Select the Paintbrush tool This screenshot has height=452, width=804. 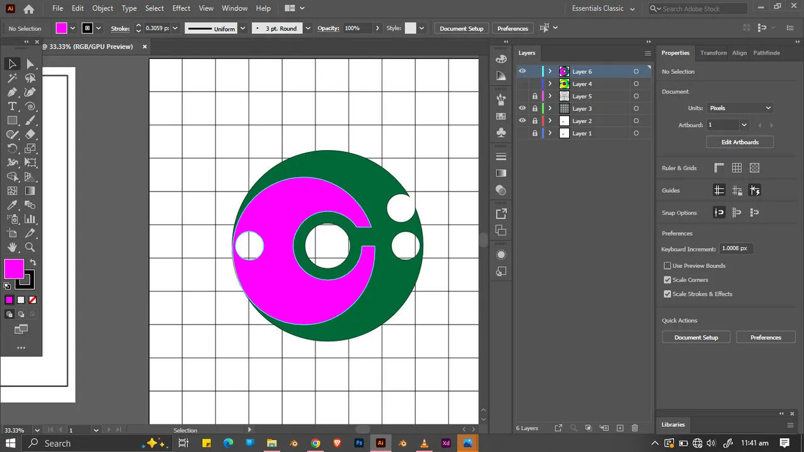(x=30, y=121)
